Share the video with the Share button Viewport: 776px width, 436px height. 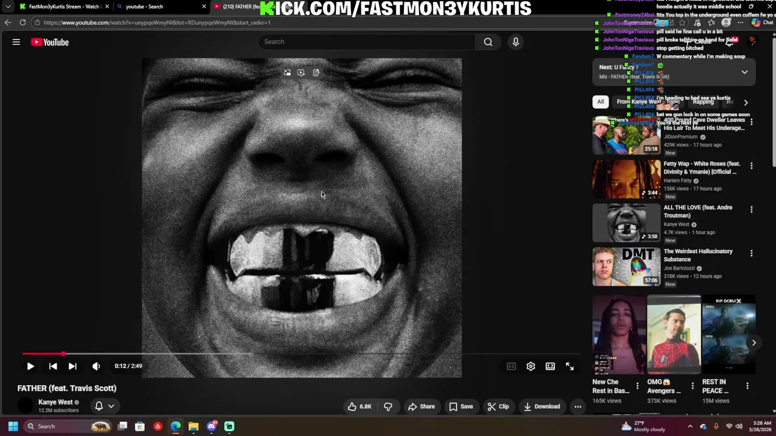[421, 406]
